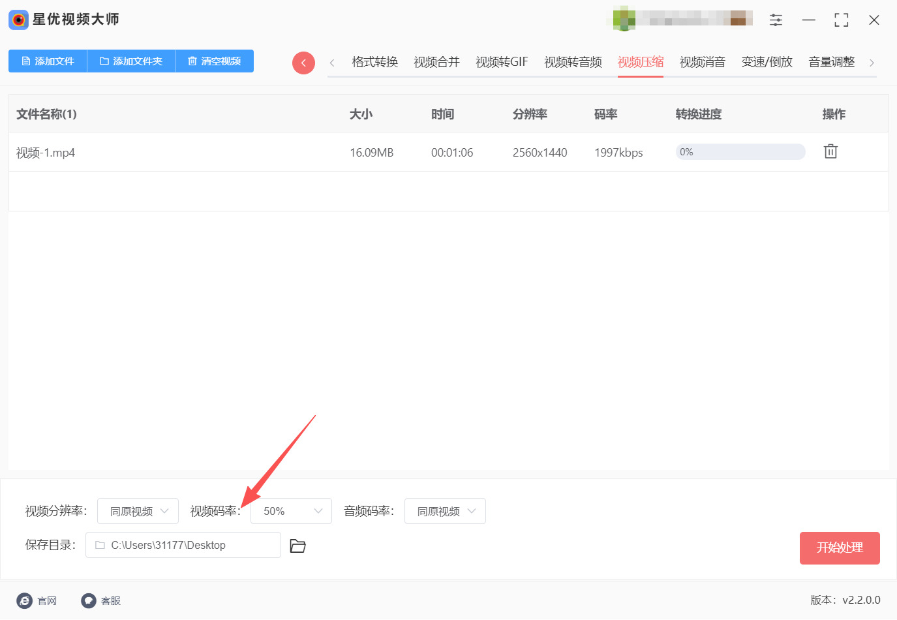
Task: Browse output folder with open-folder icon
Action: (x=297, y=546)
